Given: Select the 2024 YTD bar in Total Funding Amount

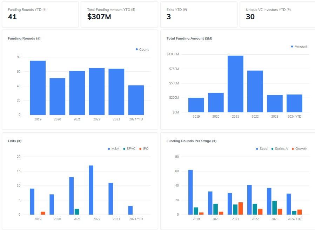Looking at the screenshot, I should [x=294, y=103].
